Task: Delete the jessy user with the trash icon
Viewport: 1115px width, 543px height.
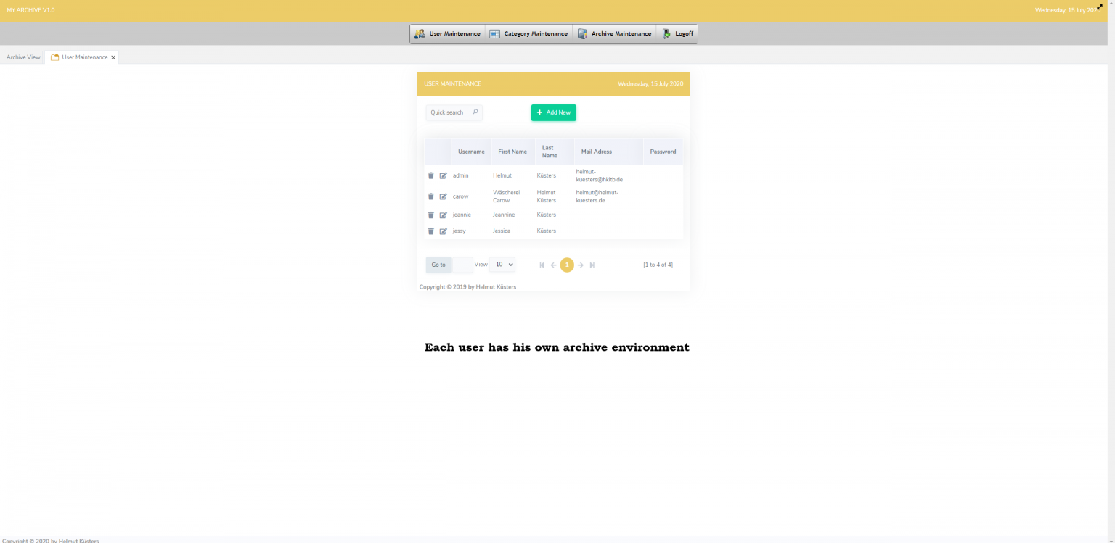Action: [x=431, y=231]
